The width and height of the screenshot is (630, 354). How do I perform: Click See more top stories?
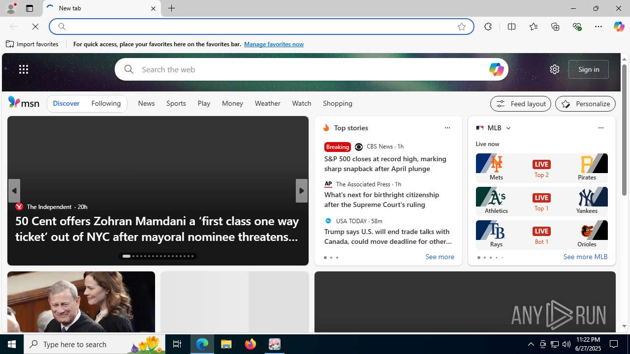click(x=440, y=257)
